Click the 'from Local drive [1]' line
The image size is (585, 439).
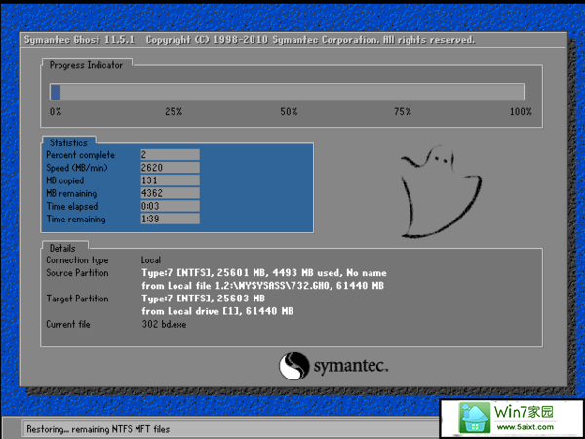[x=217, y=311]
